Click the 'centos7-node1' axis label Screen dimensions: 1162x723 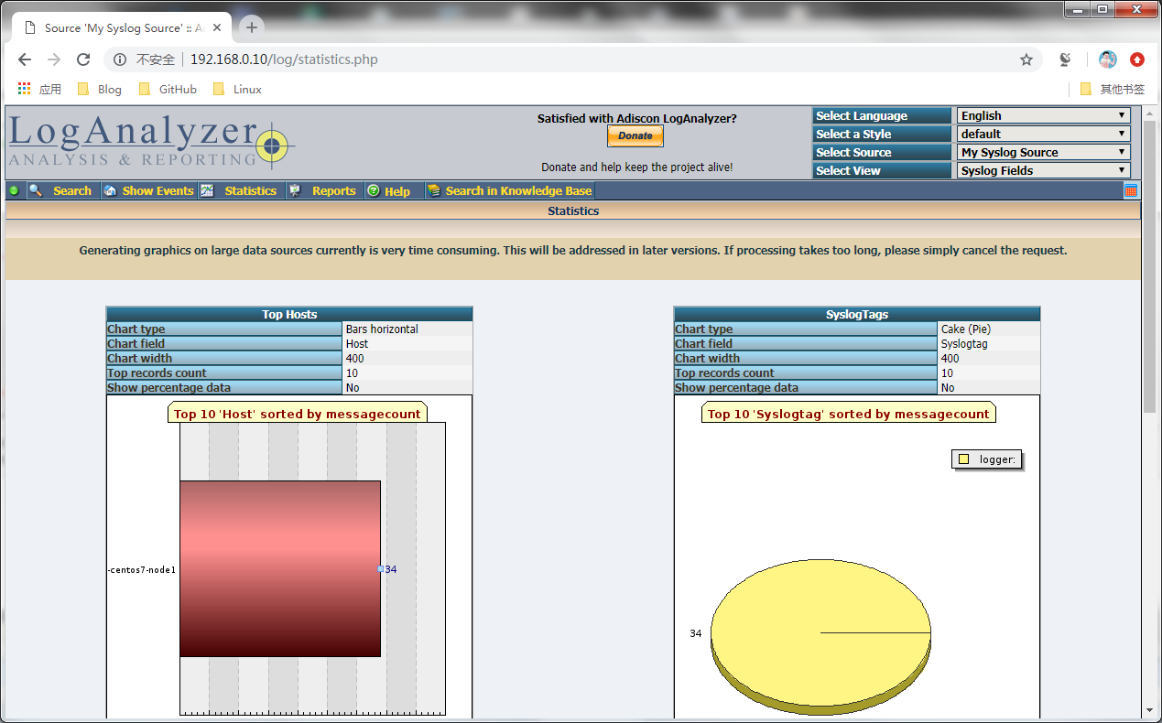(x=142, y=569)
